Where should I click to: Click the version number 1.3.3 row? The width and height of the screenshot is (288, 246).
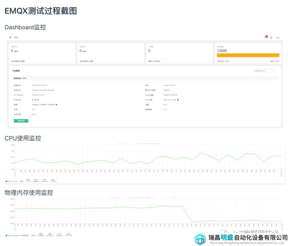(x=145, y=78)
